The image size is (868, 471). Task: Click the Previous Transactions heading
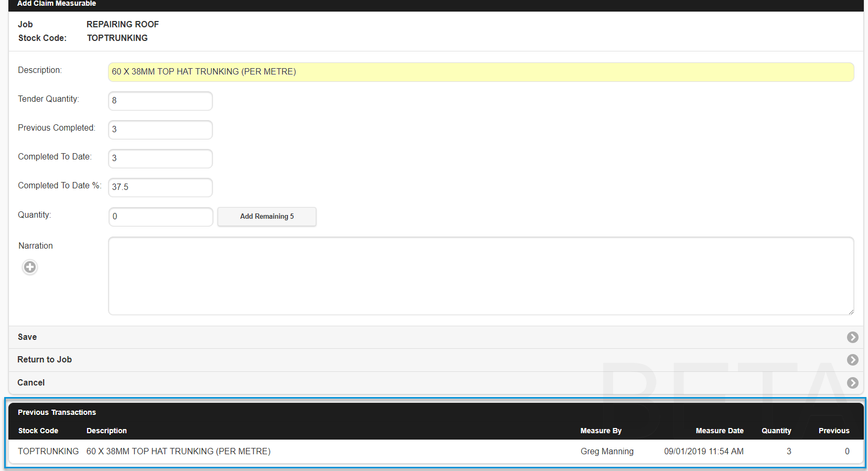coord(57,412)
